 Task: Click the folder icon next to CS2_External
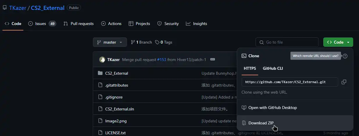100,73
